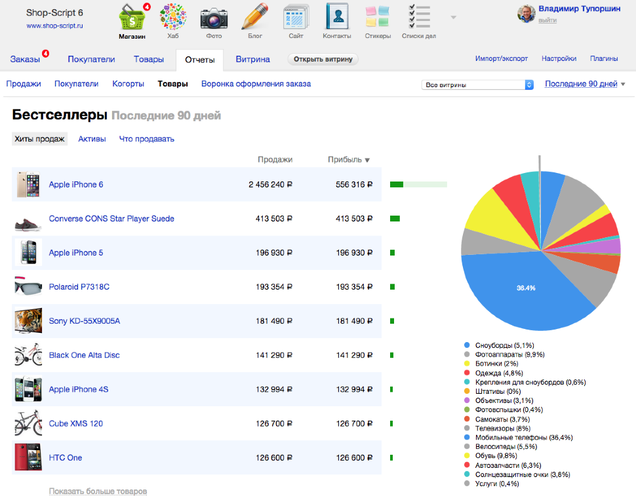This screenshot has height=498, width=636.
Task: Switch to the Заказы tab
Action: tap(25, 59)
